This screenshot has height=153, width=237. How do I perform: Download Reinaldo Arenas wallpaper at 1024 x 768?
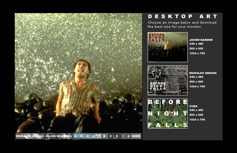tap(197, 86)
